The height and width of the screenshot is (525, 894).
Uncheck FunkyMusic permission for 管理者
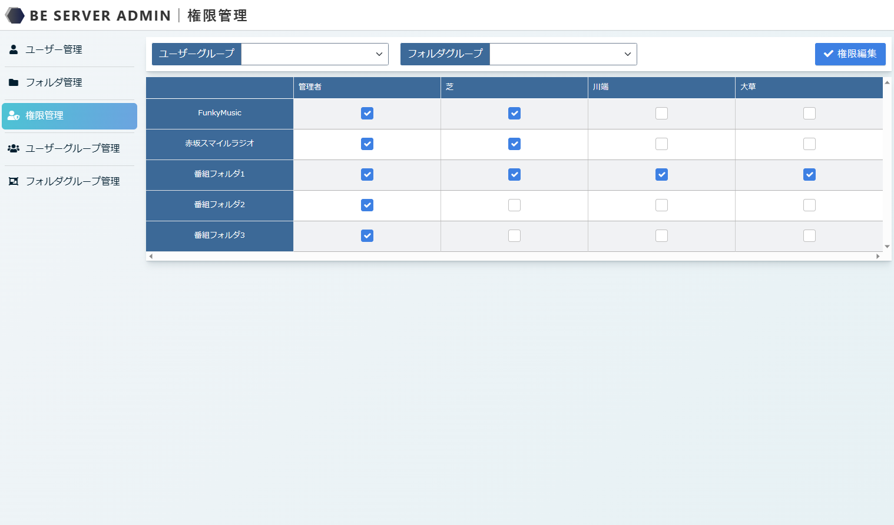(x=367, y=114)
